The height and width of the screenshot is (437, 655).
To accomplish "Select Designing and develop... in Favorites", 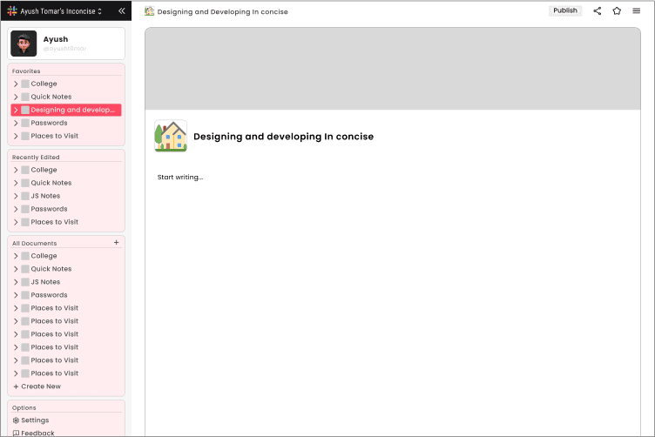I will pyautogui.click(x=66, y=110).
